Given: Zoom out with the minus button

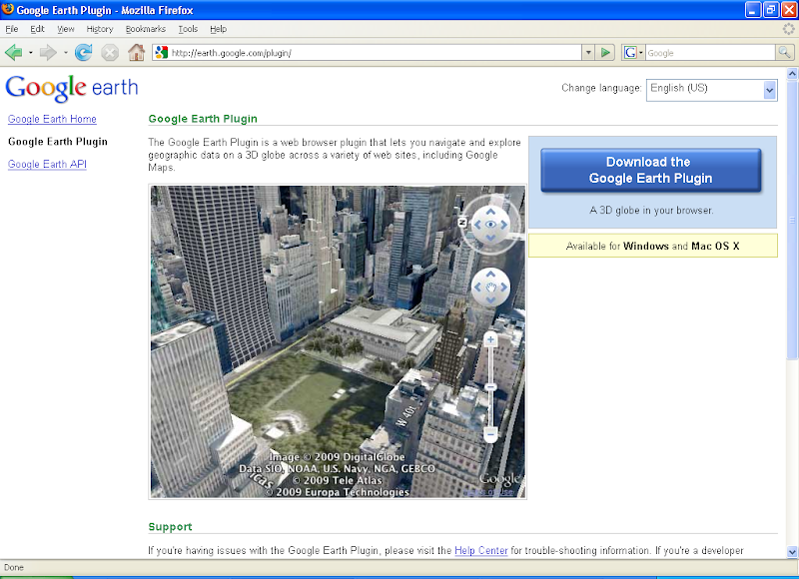Looking at the screenshot, I should pos(490,434).
